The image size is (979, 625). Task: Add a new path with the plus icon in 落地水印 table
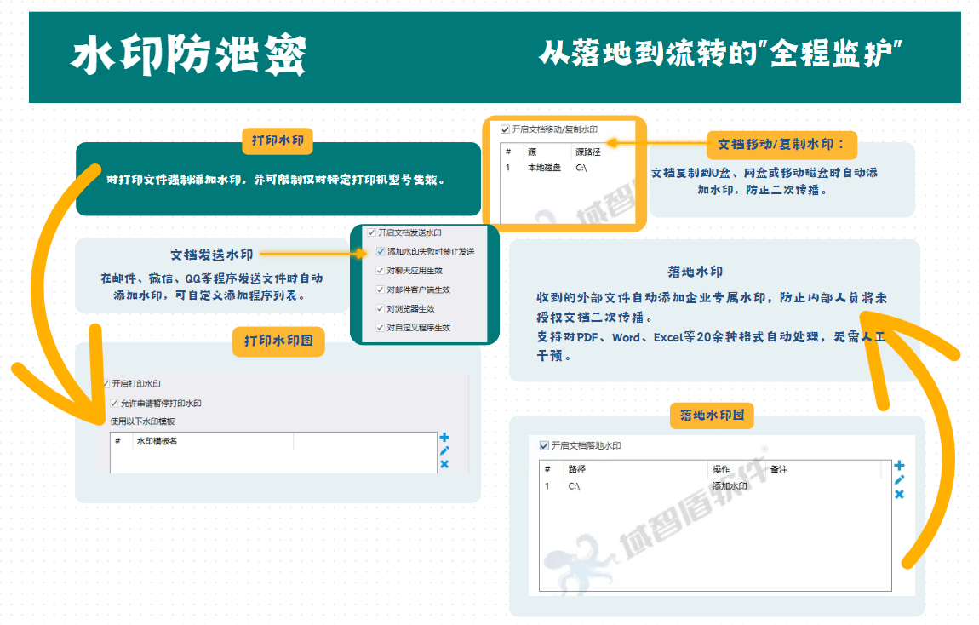pyautogui.click(x=899, y=466)
